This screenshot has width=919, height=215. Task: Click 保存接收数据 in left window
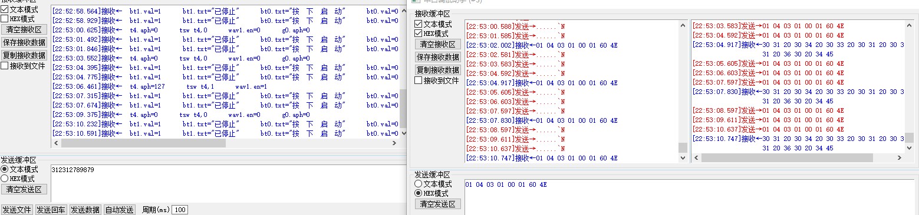[24, 42]
